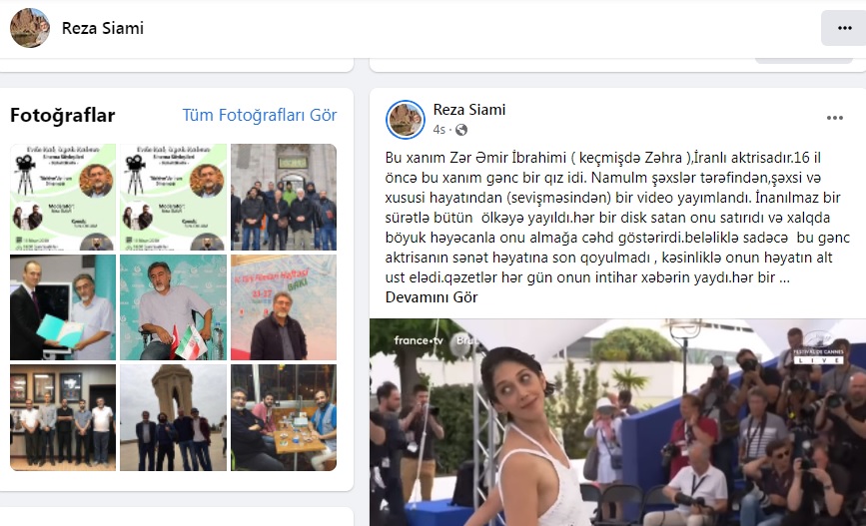Open the first green film-camera poster photo
Image resolution: width=866 pixels, height=526 pixels.
pos(63,197)
